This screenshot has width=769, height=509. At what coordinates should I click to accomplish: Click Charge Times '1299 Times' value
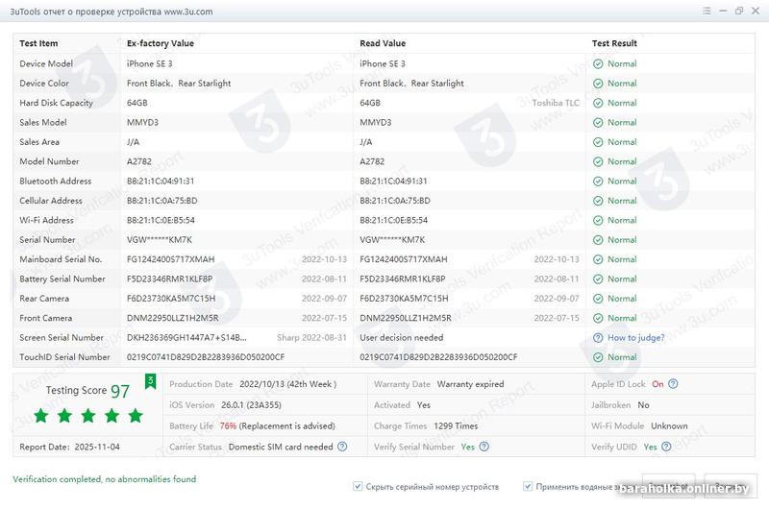click(x=456, y=426)
